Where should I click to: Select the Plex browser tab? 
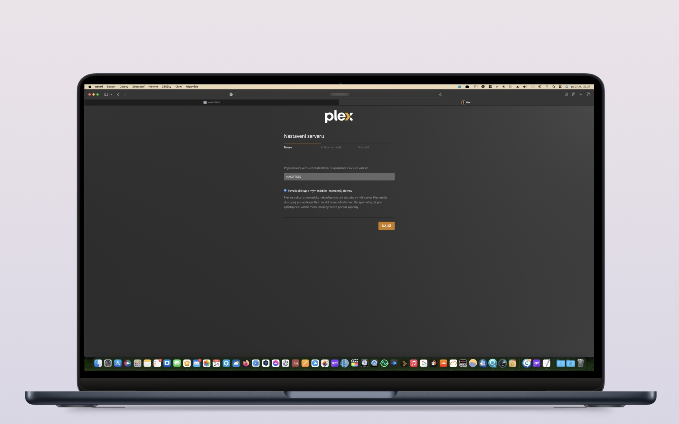[466, 102]
